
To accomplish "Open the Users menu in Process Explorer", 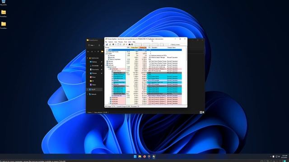I will pyautogui.click(x=130, y=42).
